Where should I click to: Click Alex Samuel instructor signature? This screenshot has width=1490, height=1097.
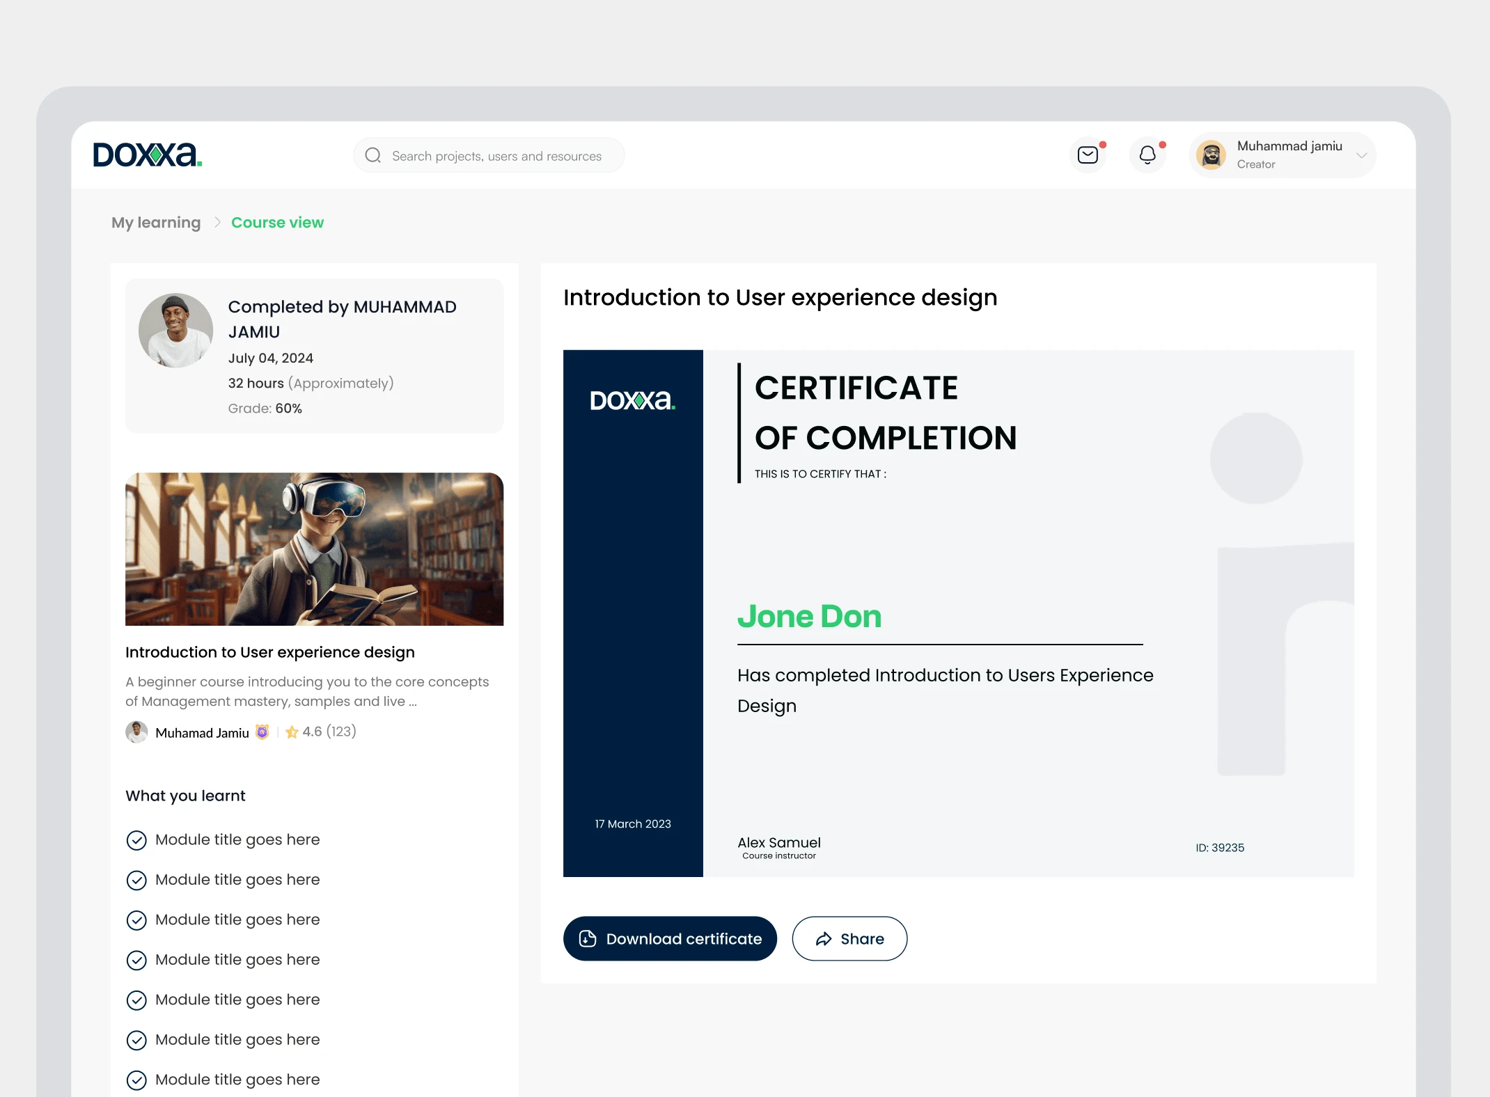pos(779,842)
